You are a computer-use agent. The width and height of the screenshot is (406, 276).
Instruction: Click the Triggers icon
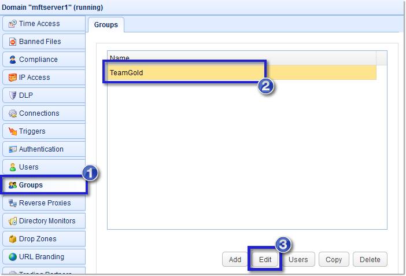(x=12, y=131)
